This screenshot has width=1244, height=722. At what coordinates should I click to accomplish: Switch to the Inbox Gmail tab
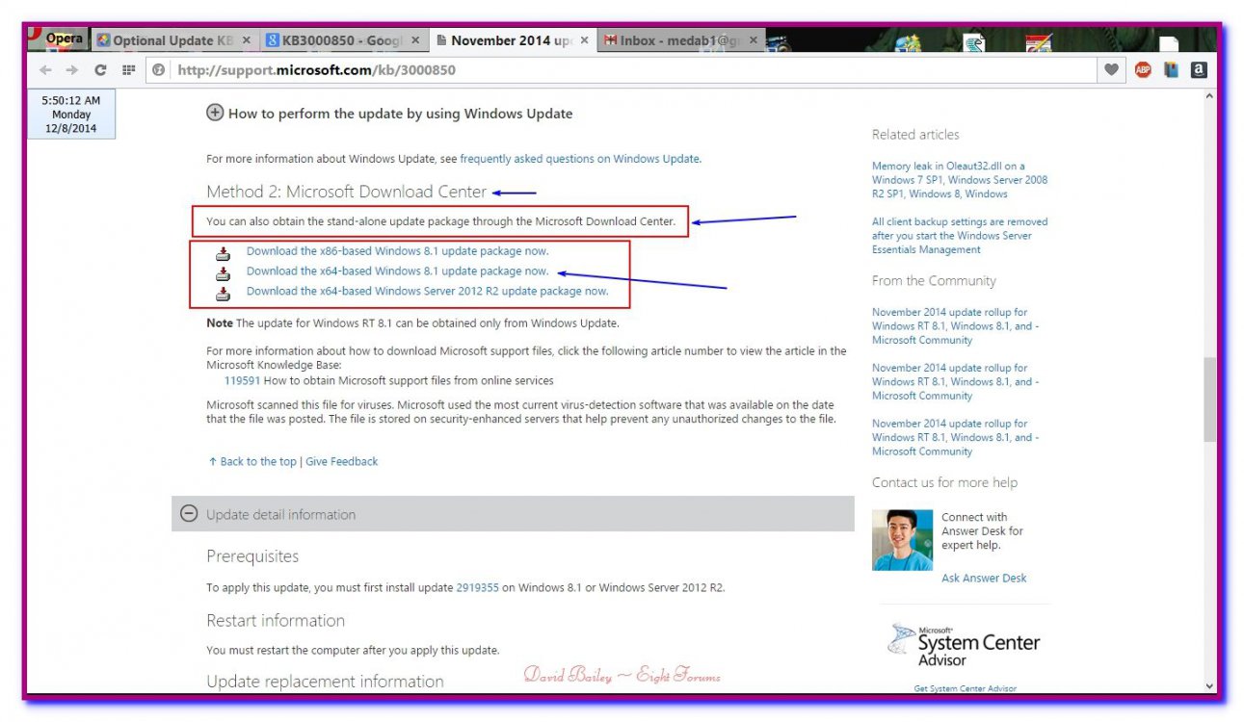(674, 40)
